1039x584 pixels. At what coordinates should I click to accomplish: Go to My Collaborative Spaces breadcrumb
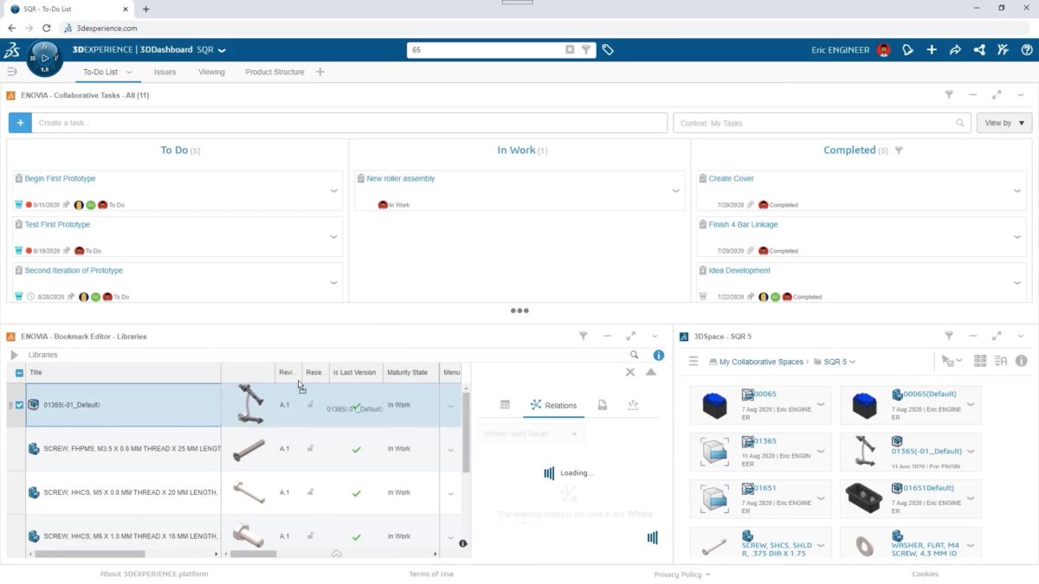click(762, 362)
